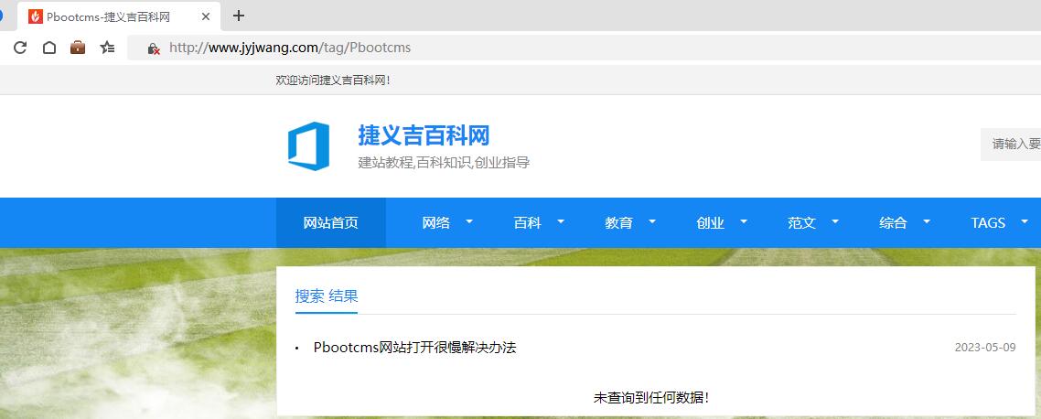The width and height of the screenshot is (1041, 419).
Task: Select the 范文 navigation menu item
Action: pyautogui.click(x=801, y=223)
